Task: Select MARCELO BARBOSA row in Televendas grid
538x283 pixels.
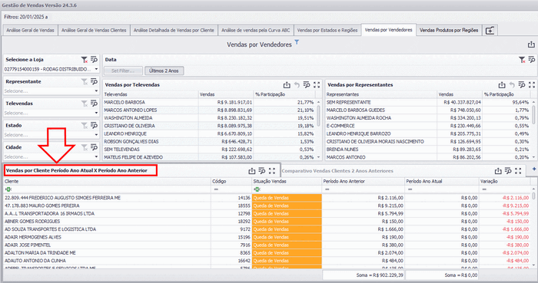Action: [x=209, y=102]
